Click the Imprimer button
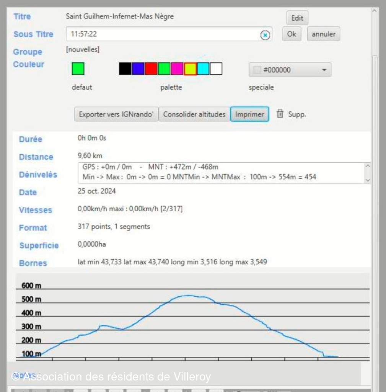The image size is (386, 392). [249, 114]
